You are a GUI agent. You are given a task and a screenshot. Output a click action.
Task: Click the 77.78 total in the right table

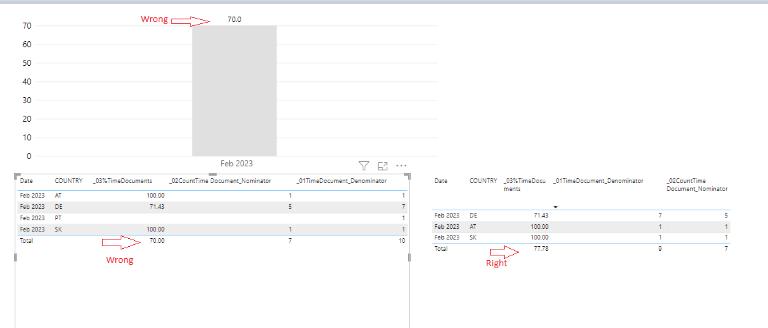[x=540, y=249]
